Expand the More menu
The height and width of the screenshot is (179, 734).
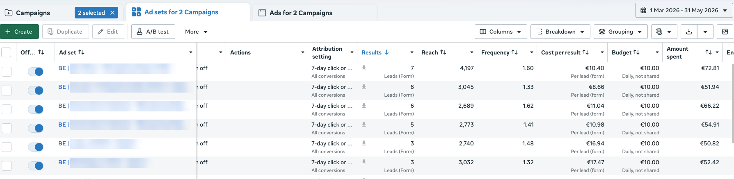tap(196, 32)
